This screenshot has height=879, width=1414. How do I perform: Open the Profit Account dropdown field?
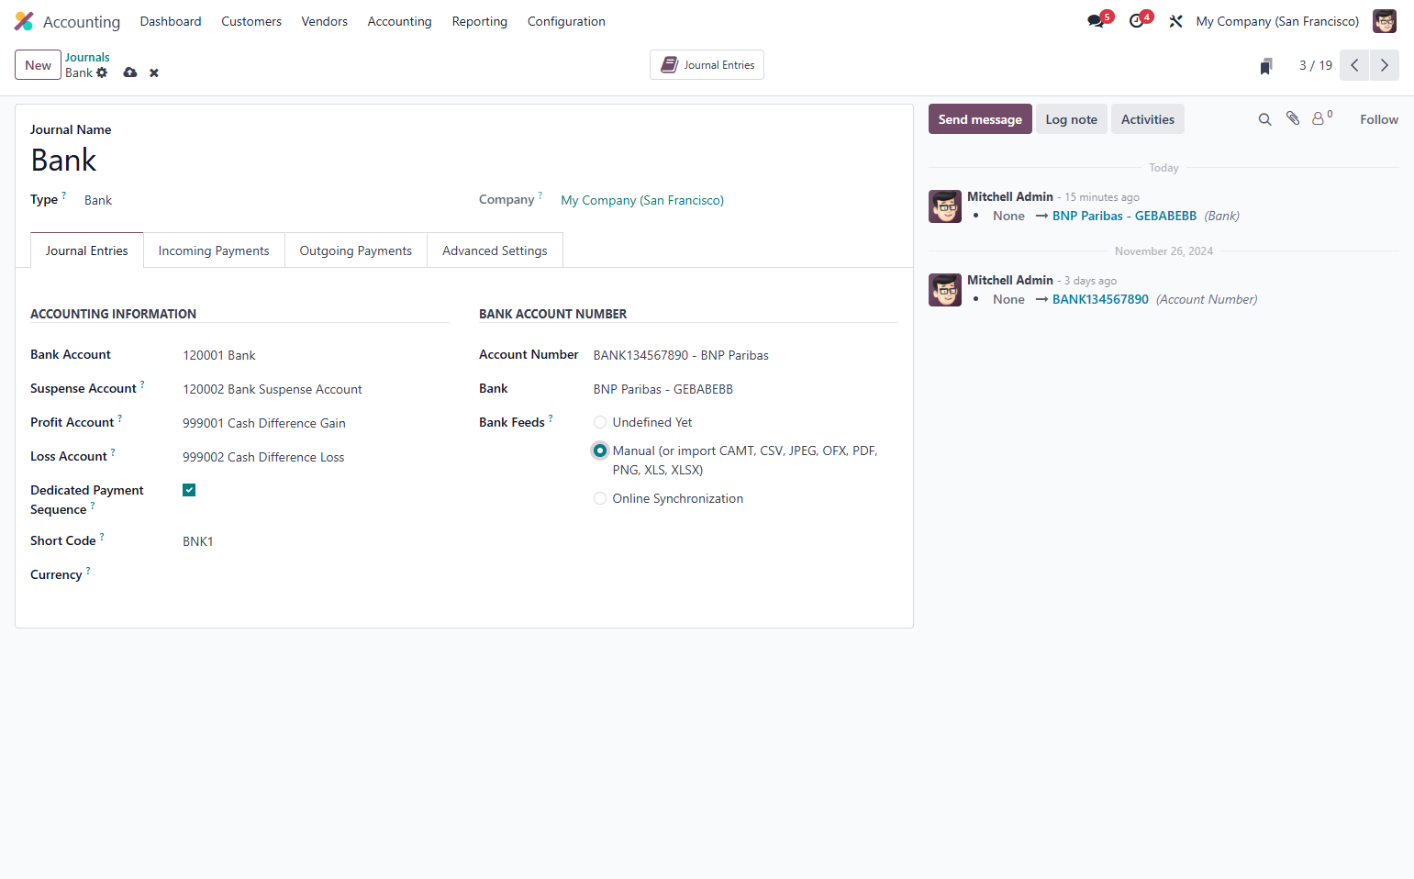coord(316,423)
